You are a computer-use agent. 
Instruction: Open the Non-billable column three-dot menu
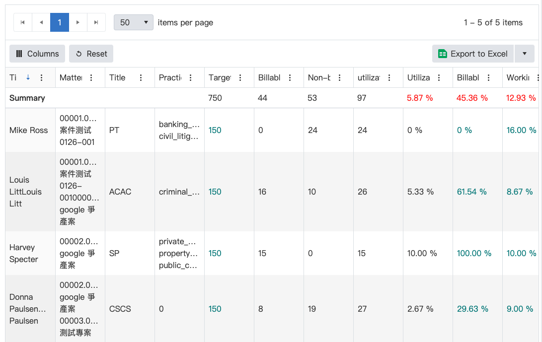pos(340,77)
